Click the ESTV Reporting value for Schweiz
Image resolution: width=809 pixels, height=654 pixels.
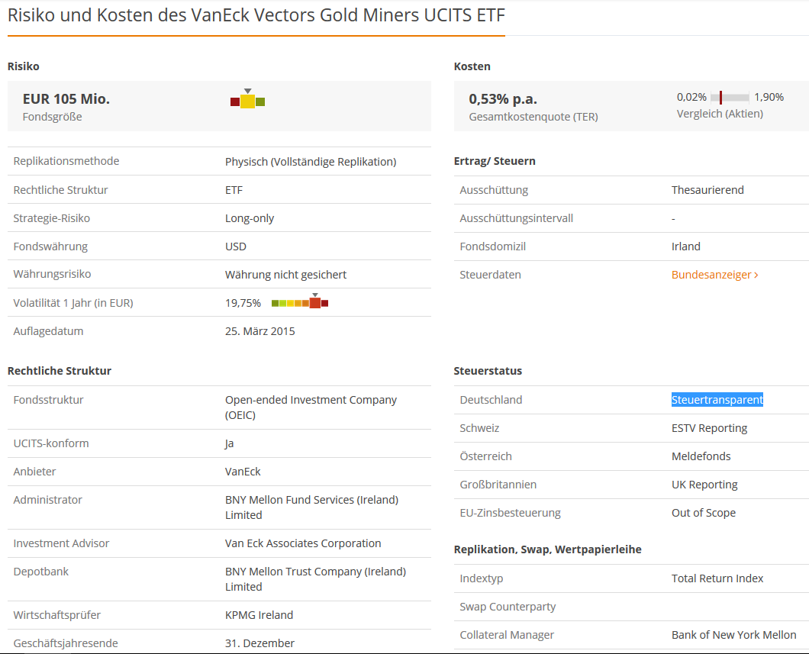point(709,428)
